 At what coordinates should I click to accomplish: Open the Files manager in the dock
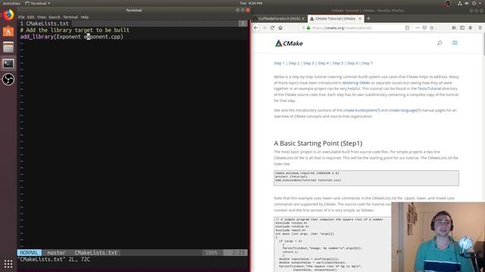8,47
